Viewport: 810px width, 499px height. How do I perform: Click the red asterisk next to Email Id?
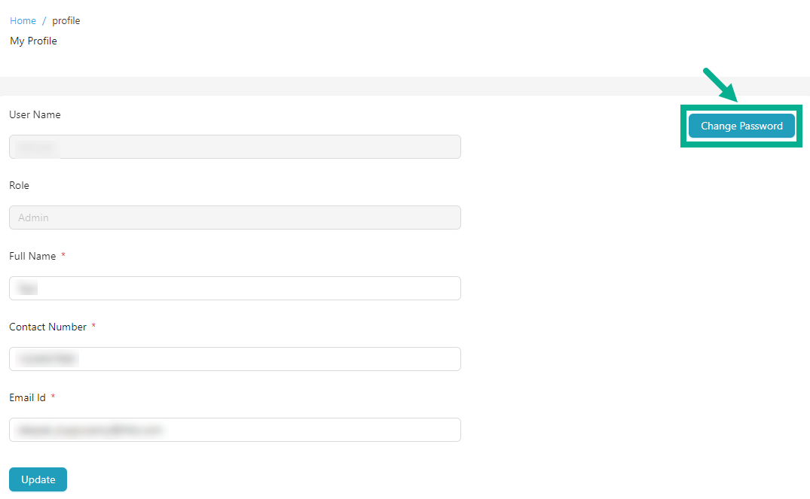point(53,397)
